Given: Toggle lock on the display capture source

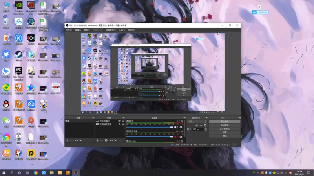Looking at the screenshot, I should tap(123, 121).
